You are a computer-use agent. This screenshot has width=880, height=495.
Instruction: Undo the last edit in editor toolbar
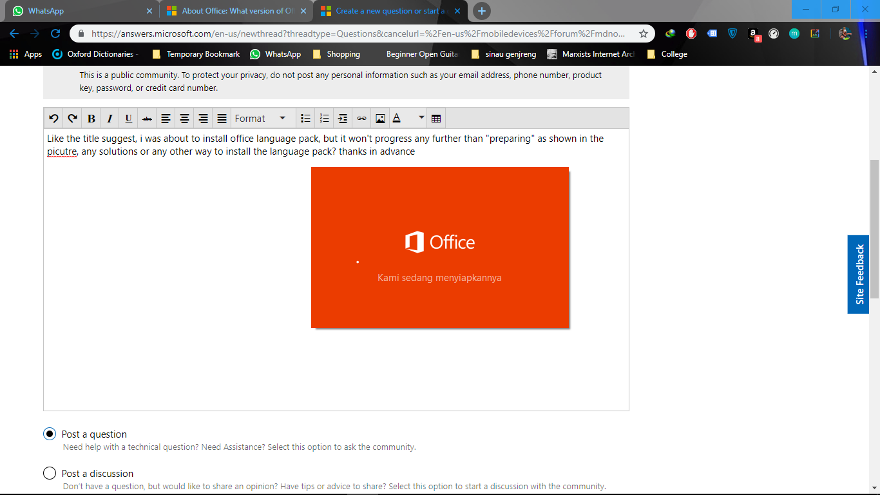pos(54,119)
